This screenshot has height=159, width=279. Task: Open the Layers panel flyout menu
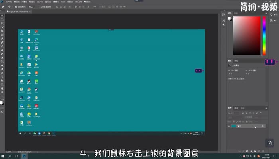[266, 108]
